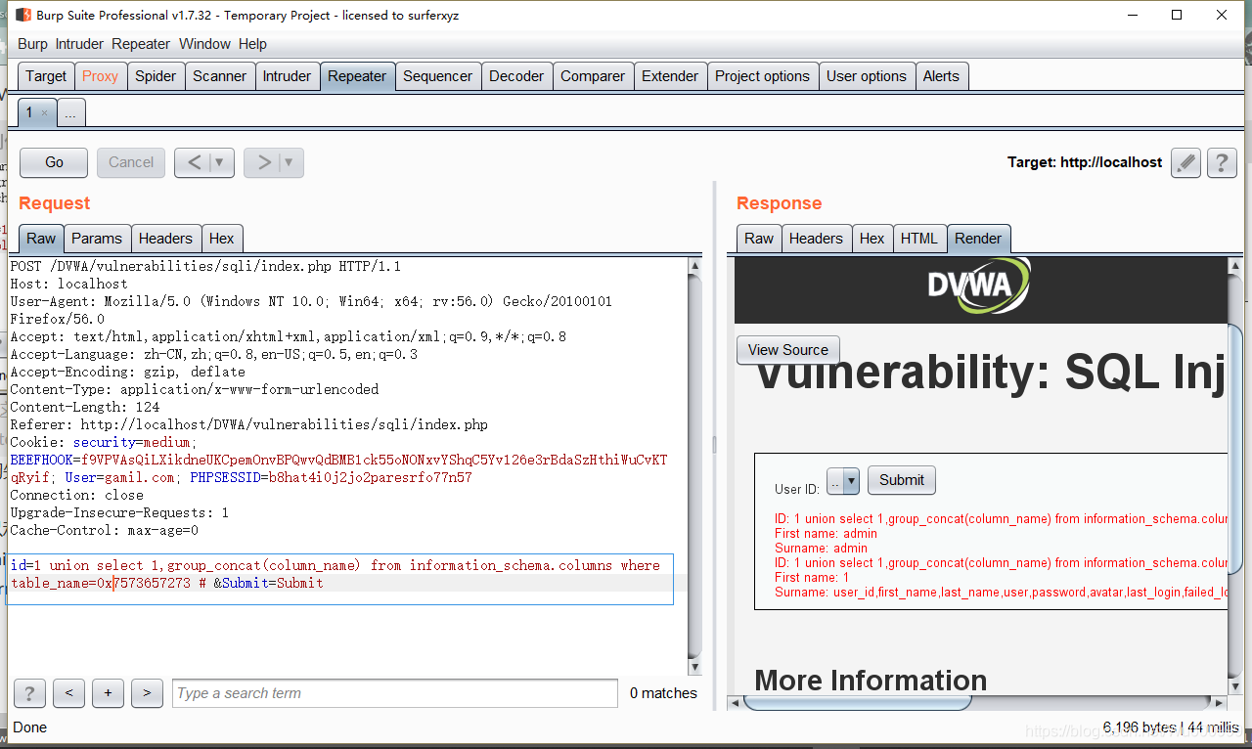Switch to the Intruder tool tab
Image resolution: width=1252 pixels, height=749 pixels.
(x=287, y=76)
